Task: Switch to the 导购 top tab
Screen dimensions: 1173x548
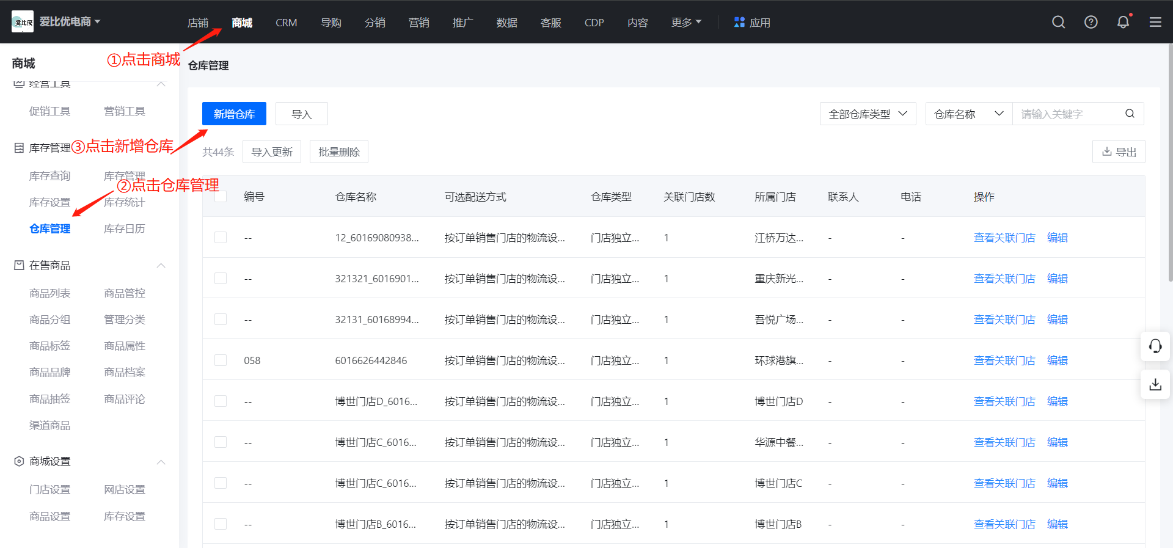Action: pyautogui.click(x=331, y=23)
